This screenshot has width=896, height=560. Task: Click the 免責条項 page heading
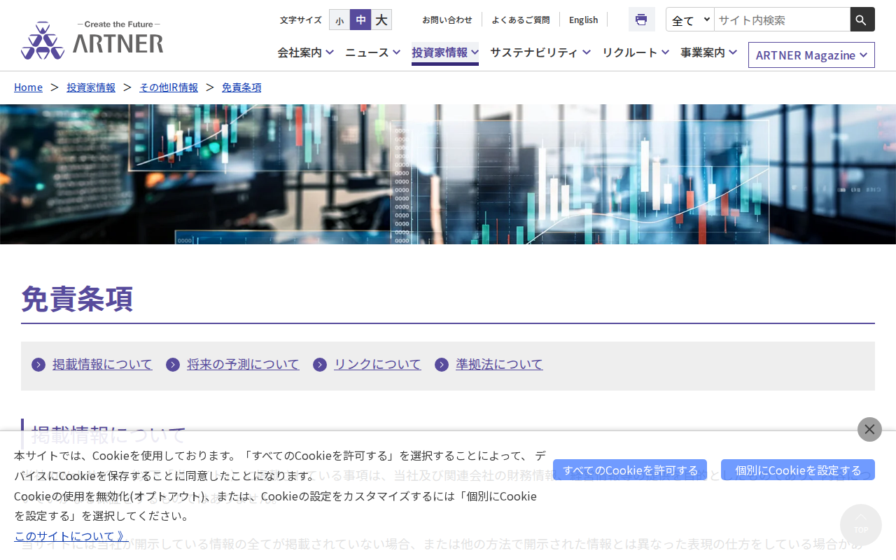coord(77,299)
